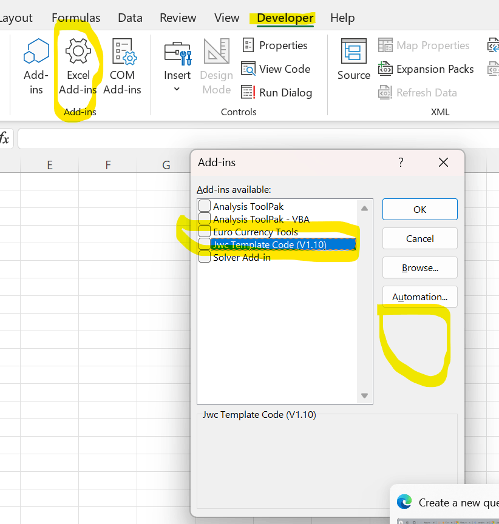Select column F header
Viewport: 499px width, 524px height.
point(107,165)
